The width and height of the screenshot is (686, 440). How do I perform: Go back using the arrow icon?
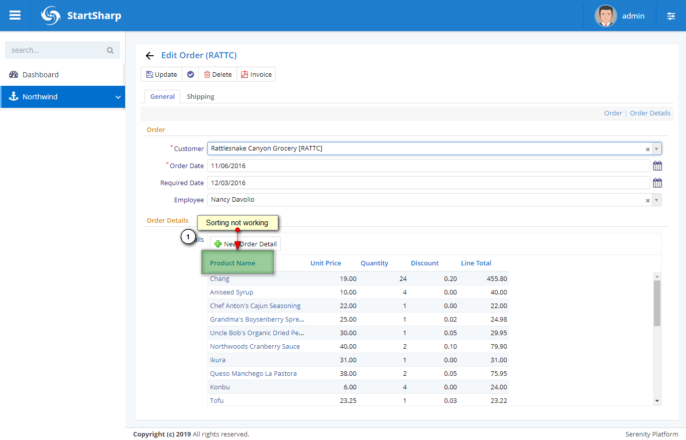[x=149, y=56]
